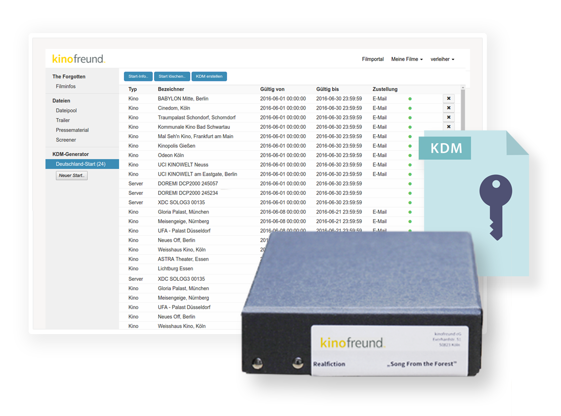Click status dot for BABYLON Mitte, Berlin
Viewport: 561px width, 416px height.
click(x=410, y=99)
